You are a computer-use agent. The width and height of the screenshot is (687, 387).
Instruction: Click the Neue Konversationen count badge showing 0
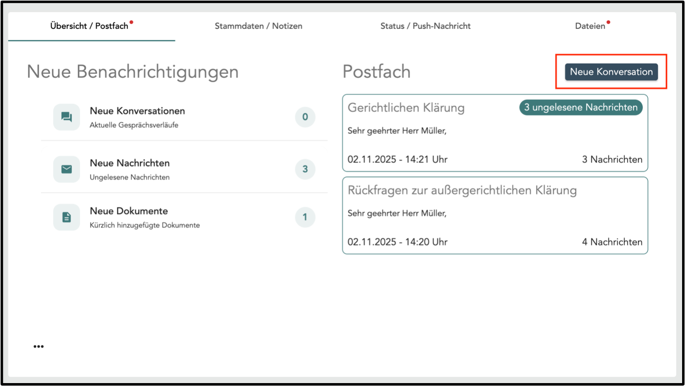tap(305, 117)
